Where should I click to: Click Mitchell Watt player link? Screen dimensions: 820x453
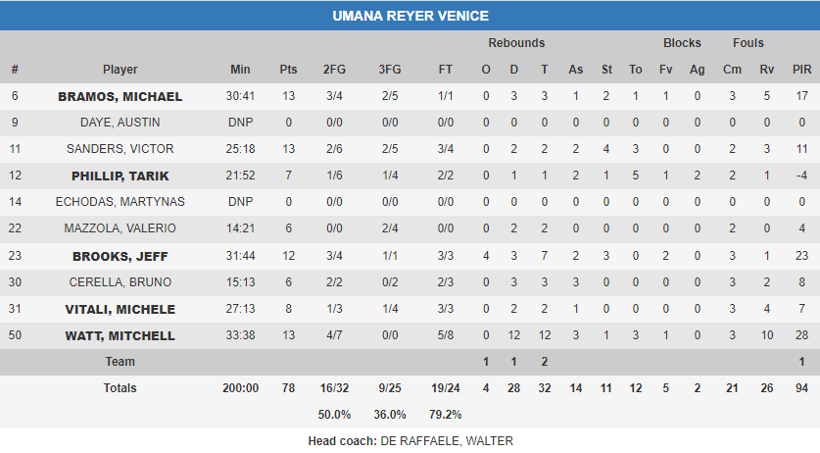[x=121, y=335]
